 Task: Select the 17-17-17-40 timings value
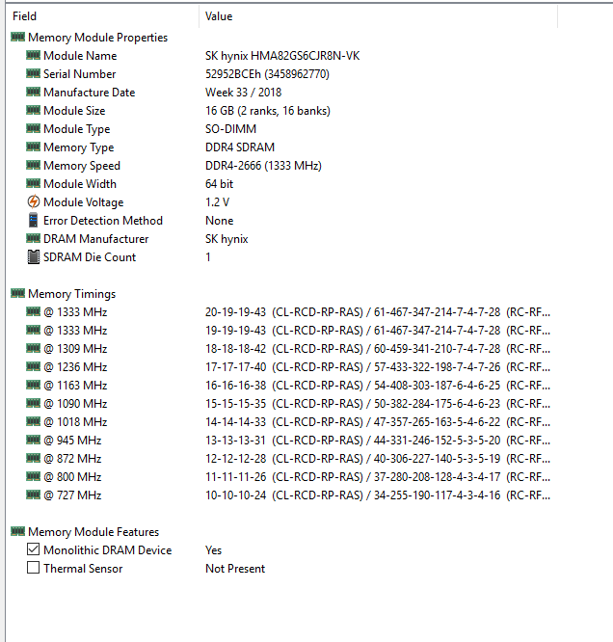point(378,367)
